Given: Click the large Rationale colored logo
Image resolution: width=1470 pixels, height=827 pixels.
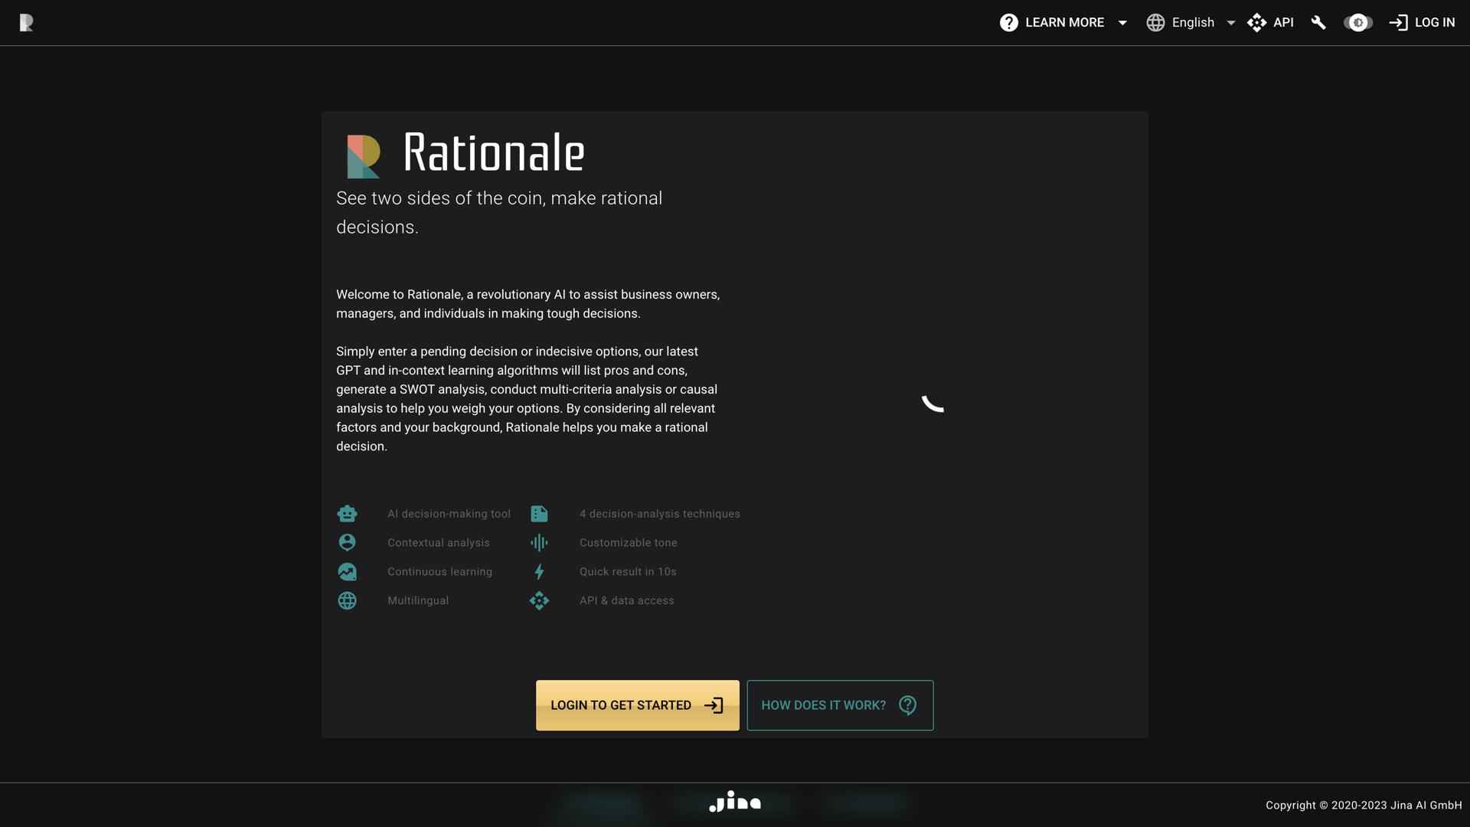Looking at the screenshot, I should 364,156.
